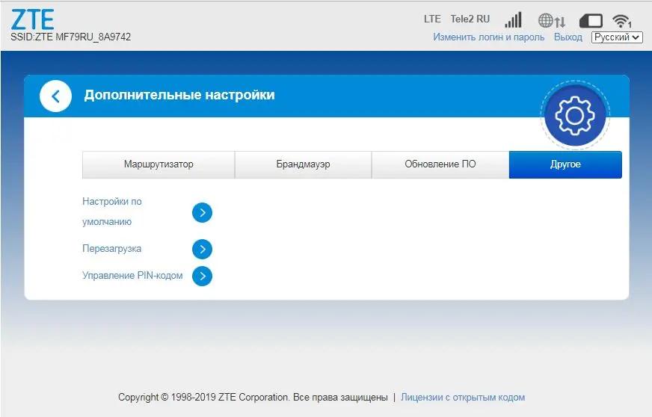Image resolution: width=652 pixels, height=417 pixels.
Task: Open arrow next to Перезагрузка
Action: [202, 249]
